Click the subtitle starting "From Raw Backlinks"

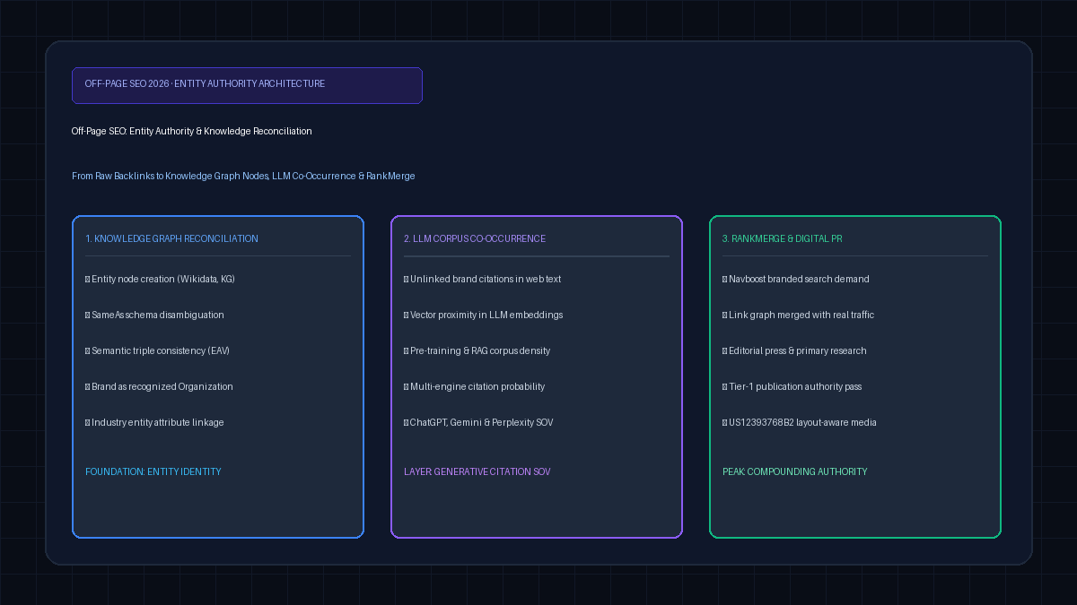coord(243,176)
